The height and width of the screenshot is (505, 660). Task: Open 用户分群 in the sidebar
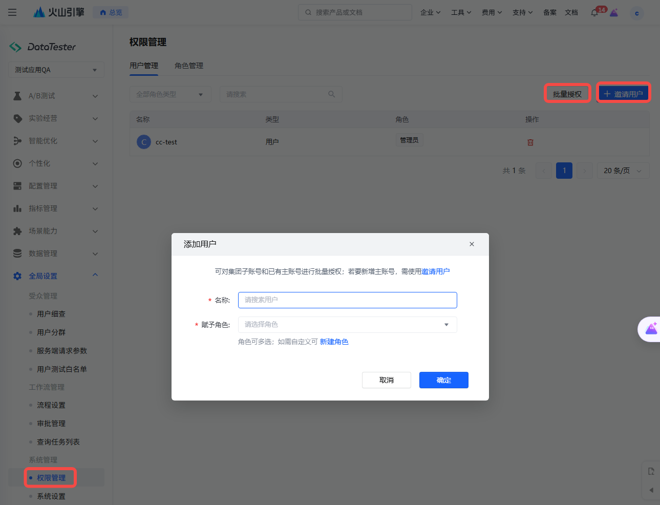[x=51, y=332]
